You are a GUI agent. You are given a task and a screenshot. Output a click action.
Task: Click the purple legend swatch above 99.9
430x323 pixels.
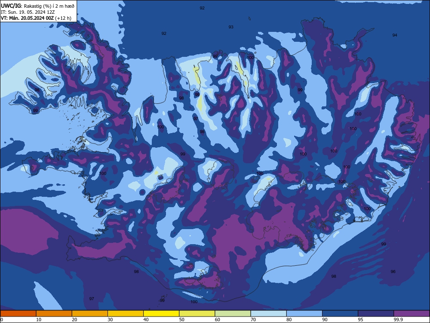point(412,314)
